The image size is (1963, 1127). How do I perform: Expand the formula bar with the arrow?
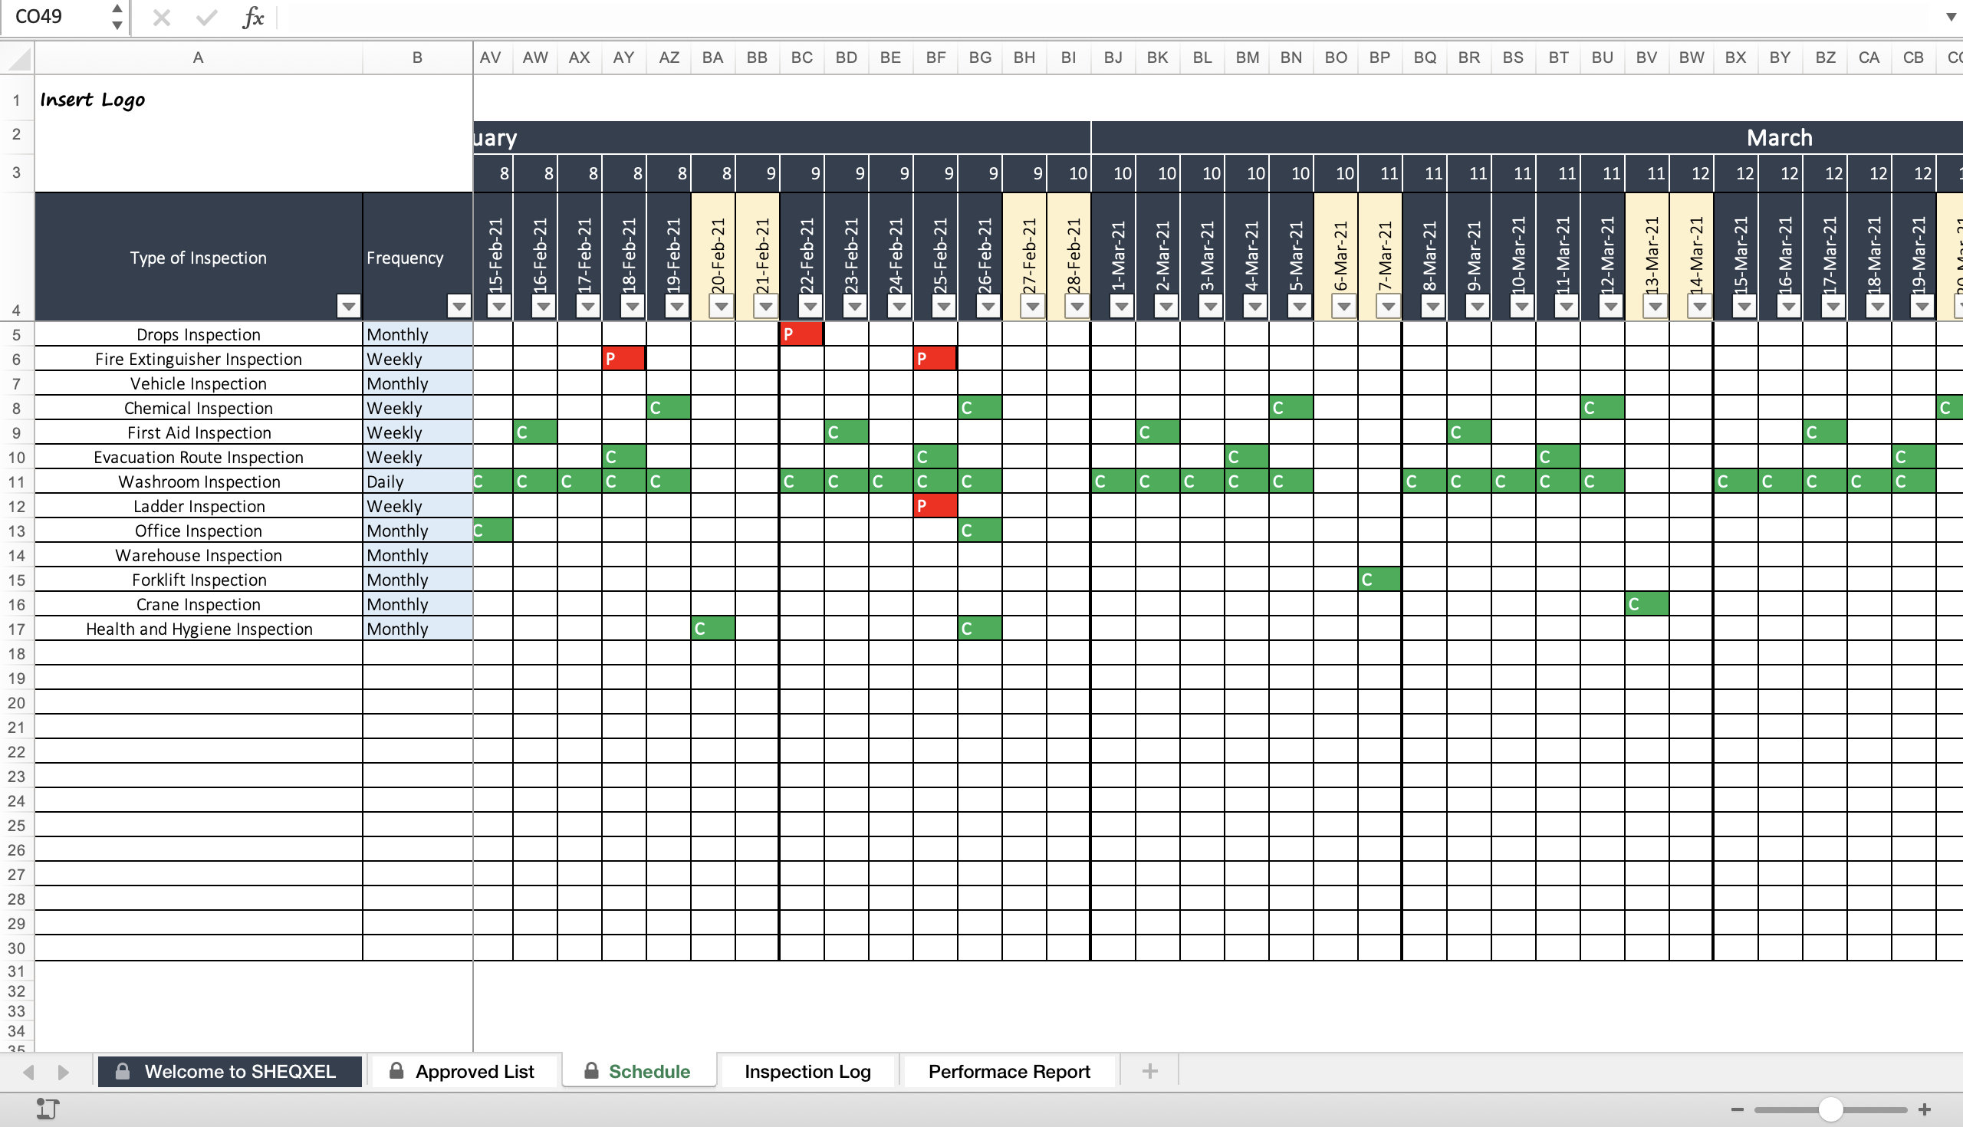[1951, 17]
